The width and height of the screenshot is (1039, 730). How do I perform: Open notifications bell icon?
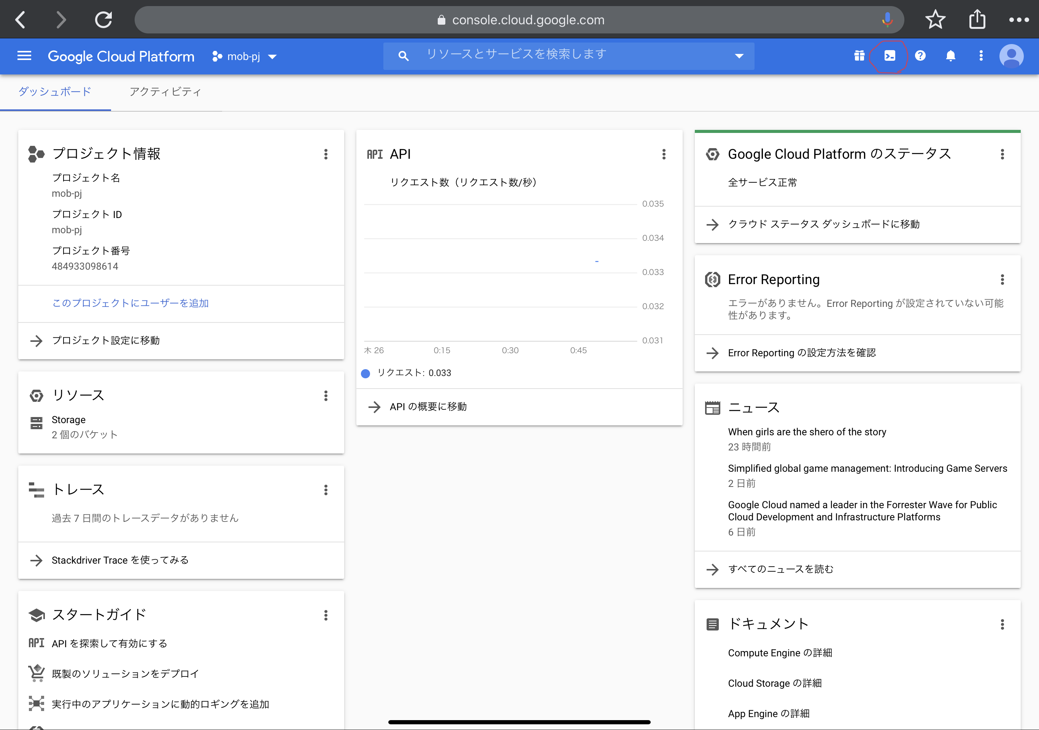tap(950, 56)
